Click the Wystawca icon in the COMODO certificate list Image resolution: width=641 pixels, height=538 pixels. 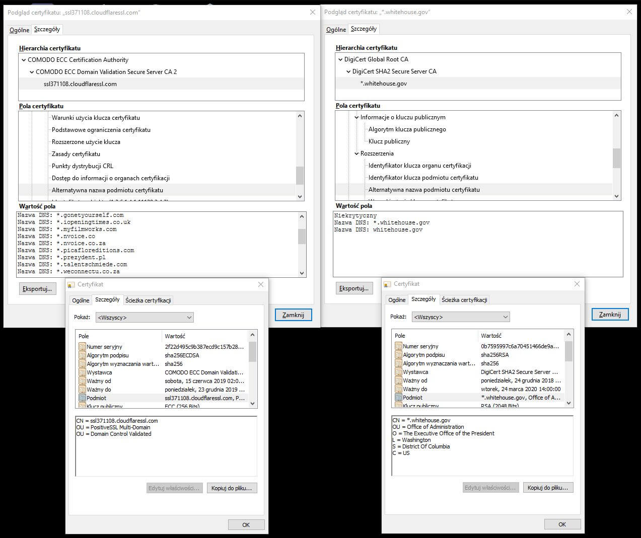coord(82,372)
